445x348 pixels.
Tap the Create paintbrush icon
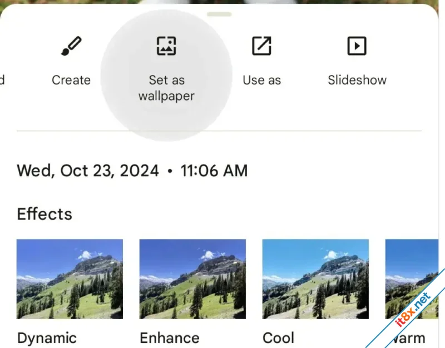point(71,46)
